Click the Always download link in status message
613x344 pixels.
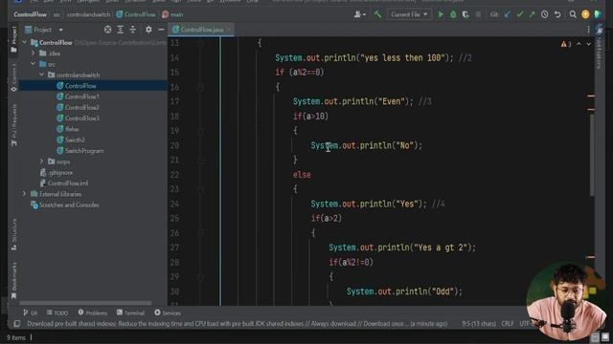(333, 324)
